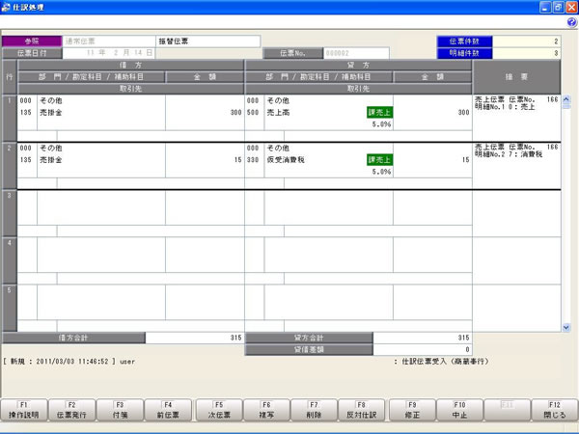
Task: Click the F8 反対仕訳 button
Action: [x=362, y=410]
